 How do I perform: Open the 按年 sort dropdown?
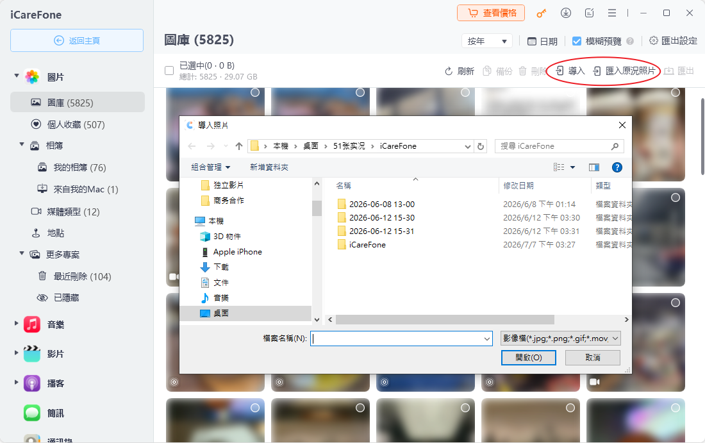[x=487, y=41]
